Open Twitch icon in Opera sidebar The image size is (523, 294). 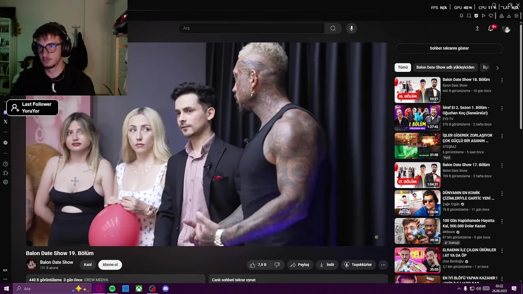[x=5, y=112]
